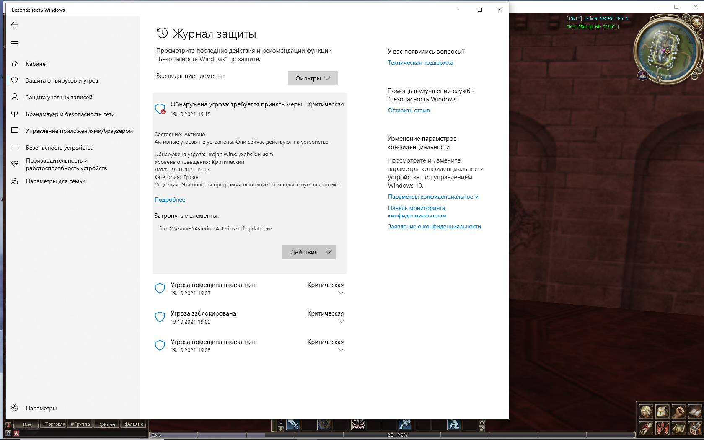Open the clan banners icon in game
The image size is (704, 440).
coord(662,428)
